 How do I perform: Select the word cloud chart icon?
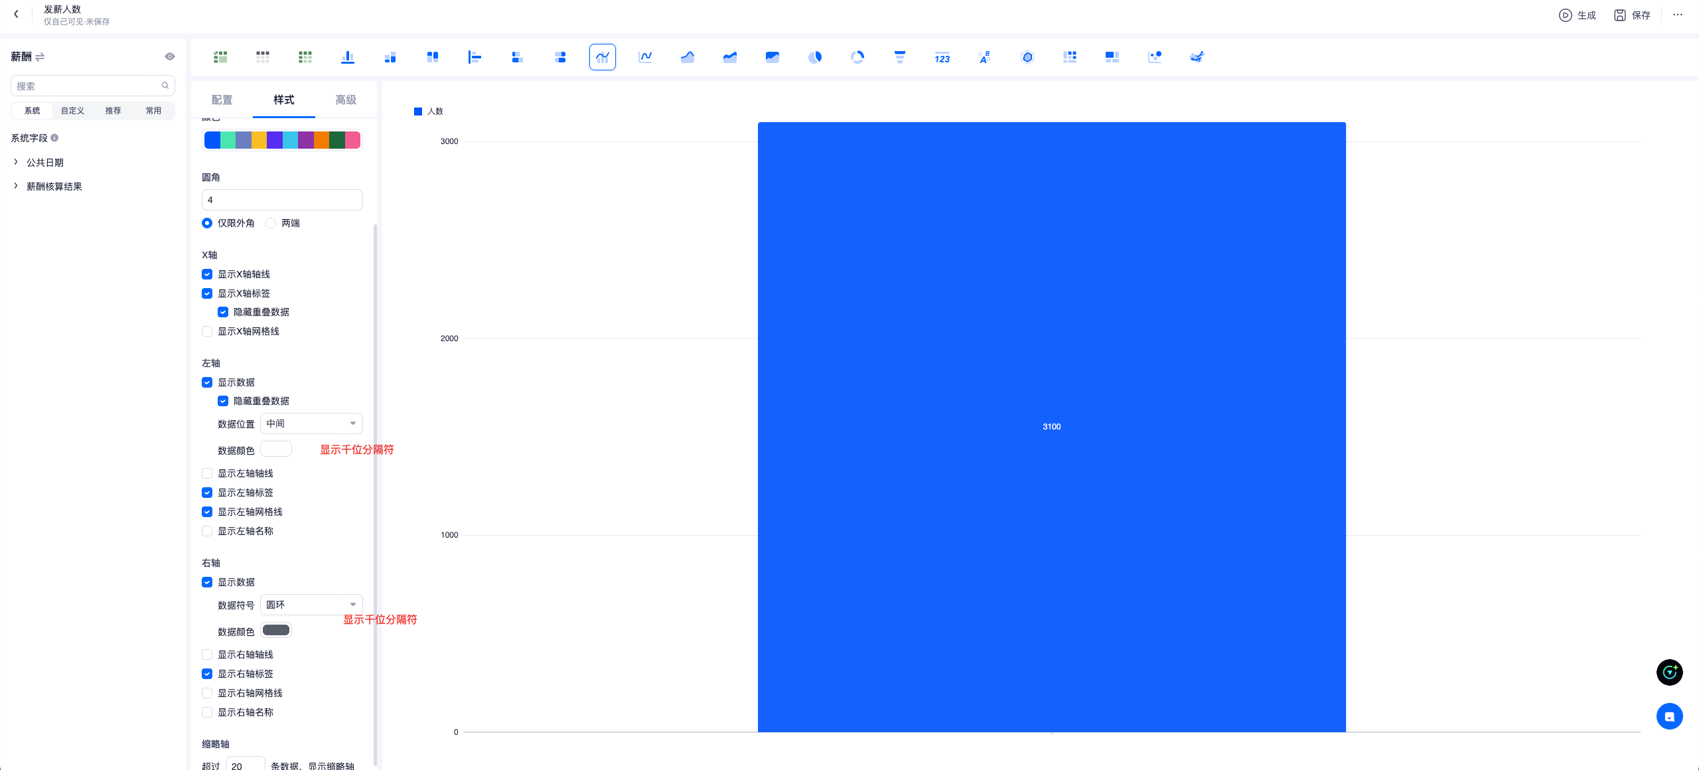coord(985,57)
